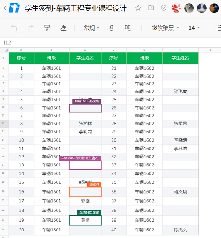Screen dimensions: 221x238
Task: Click the clear formatting eraser
Action: tap(63, 28)
